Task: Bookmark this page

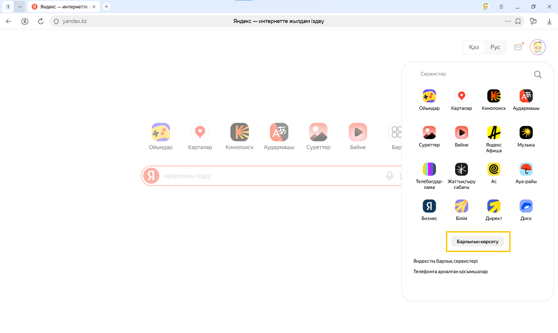Action: pyautogui.click(x=518, y=21)
